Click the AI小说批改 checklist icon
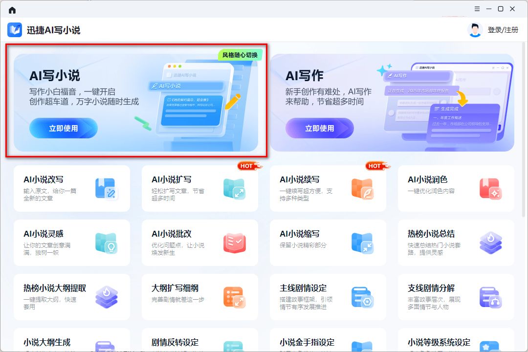The image size is (528, 352). [x=234, y=243]
